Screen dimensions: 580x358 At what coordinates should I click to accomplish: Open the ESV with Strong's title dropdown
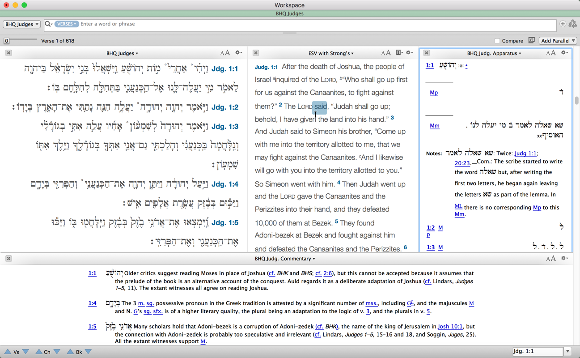click(x=331, y=53)
